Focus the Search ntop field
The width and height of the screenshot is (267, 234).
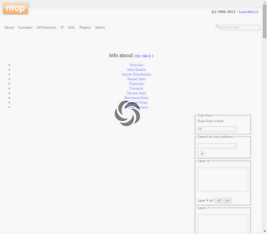click(x=240, y=28)
